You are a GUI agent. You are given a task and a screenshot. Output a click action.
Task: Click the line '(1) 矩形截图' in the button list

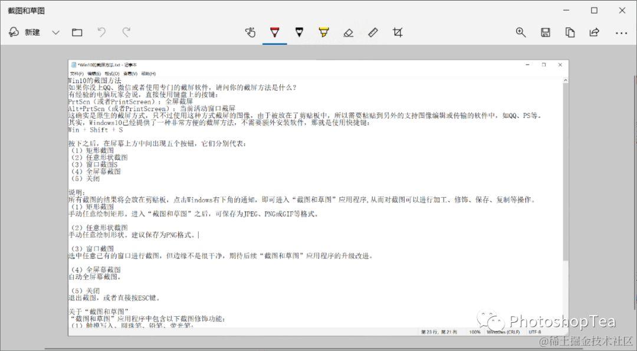tap(92, 150)
